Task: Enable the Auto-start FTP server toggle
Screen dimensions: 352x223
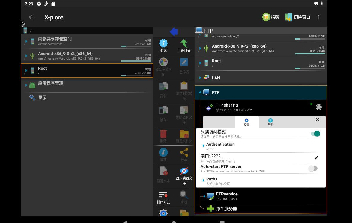Action: click(313, 169)
